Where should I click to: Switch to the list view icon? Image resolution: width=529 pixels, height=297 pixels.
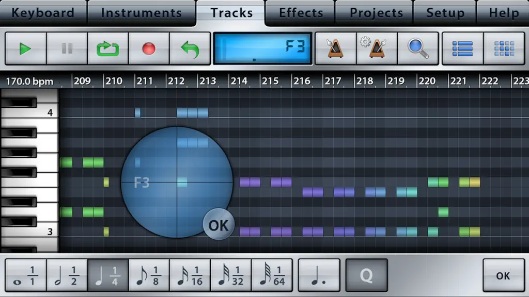(x=462, y=48)
